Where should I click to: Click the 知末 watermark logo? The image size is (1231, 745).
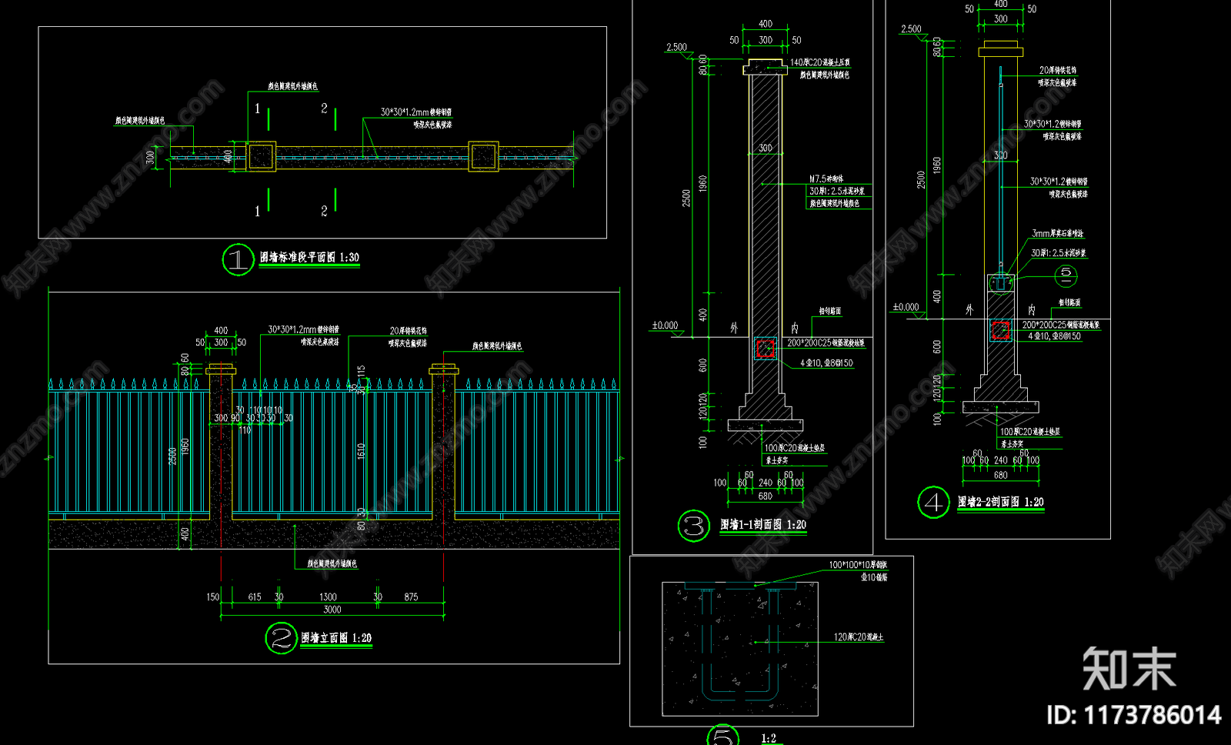[1129, 668]
